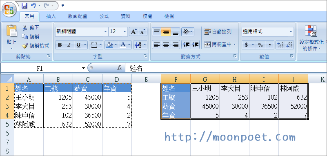
Task: Click the fx insert function button
Action: (119, 68)
